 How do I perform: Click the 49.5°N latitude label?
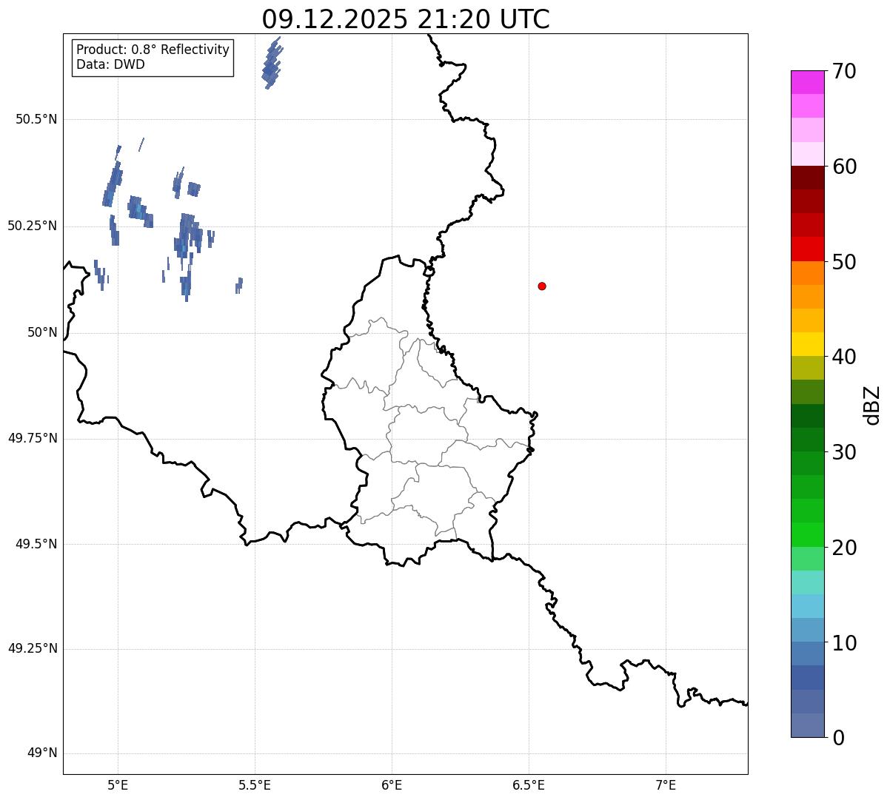click(36, 544)
